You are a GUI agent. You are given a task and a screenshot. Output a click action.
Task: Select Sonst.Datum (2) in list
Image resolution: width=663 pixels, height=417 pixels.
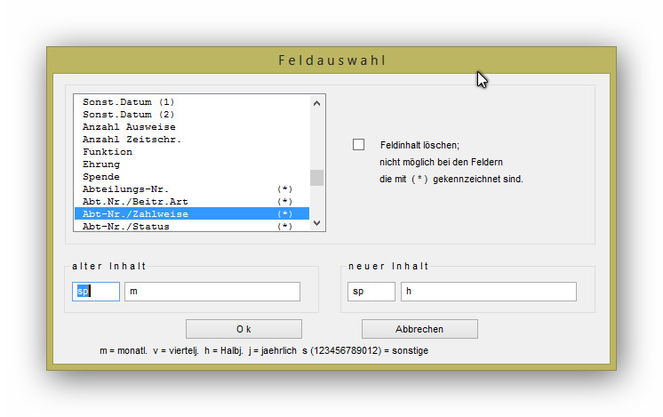[x=128, y=115]
